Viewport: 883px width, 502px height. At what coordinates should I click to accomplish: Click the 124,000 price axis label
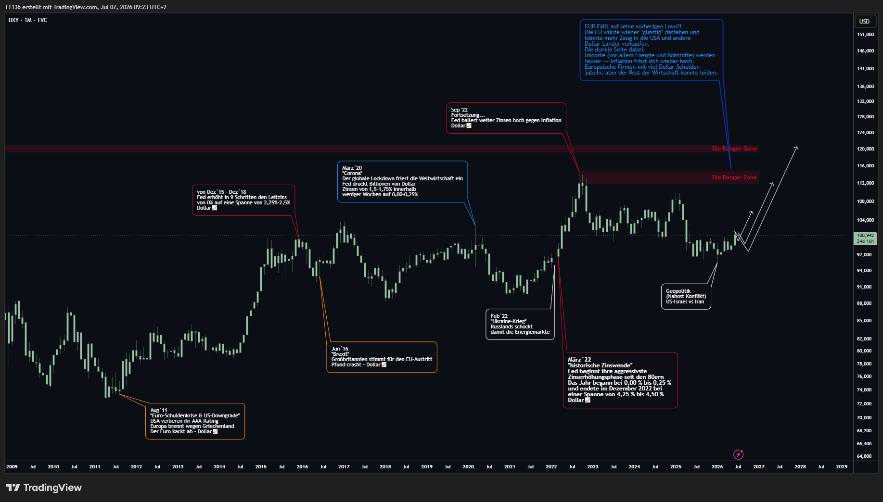865,133
